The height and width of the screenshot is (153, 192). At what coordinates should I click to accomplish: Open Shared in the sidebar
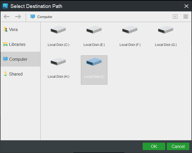point(20,74)
